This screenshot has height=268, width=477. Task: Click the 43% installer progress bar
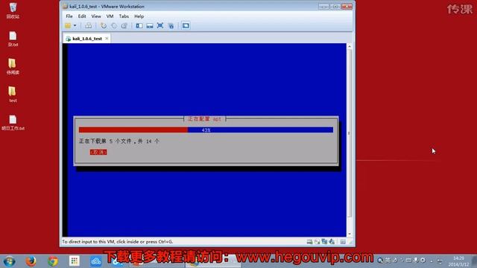[206, 130]
